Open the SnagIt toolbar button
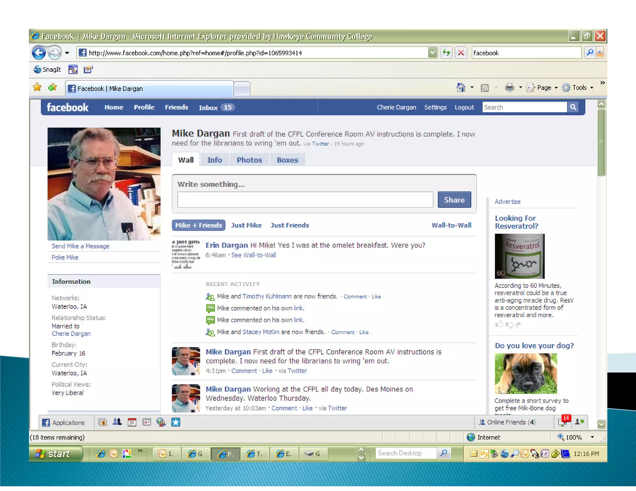The height and width of the screenshot is (491, 636). coord(47,70)
